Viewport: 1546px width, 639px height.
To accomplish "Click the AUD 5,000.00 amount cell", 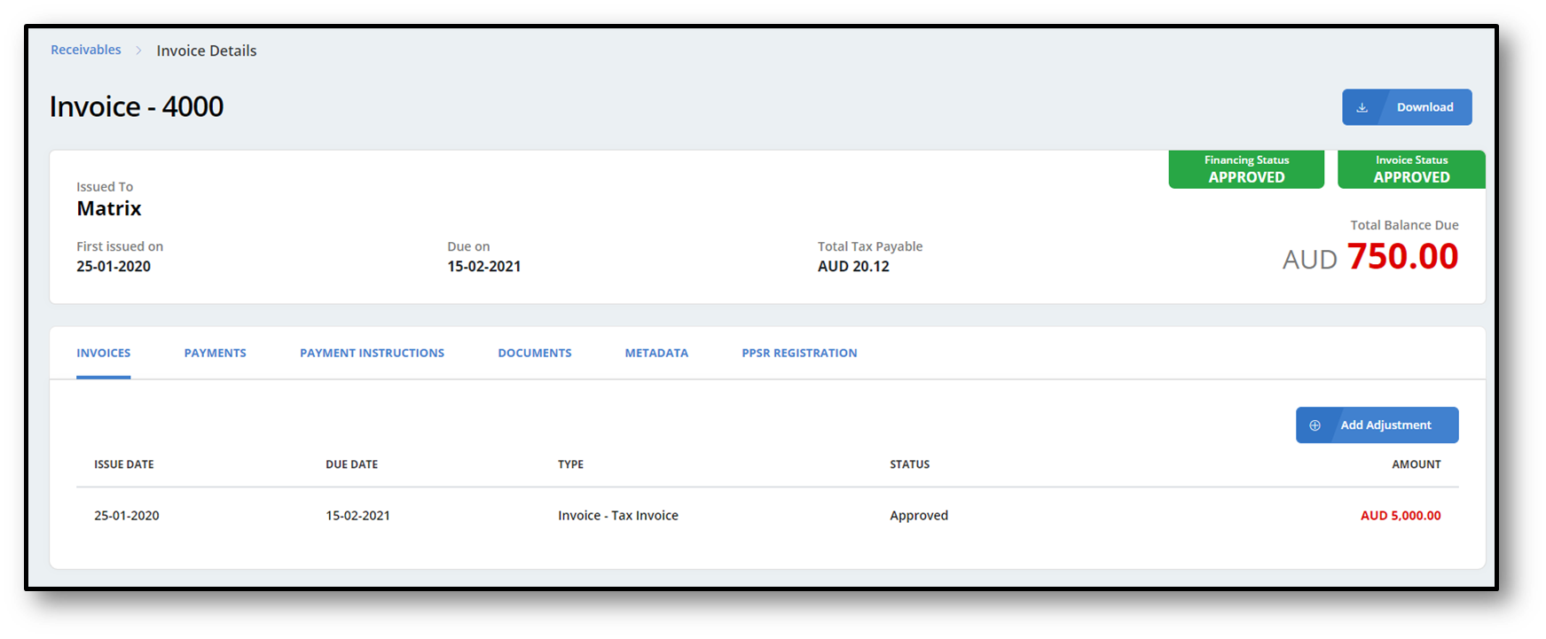I will coord(1401,516).
